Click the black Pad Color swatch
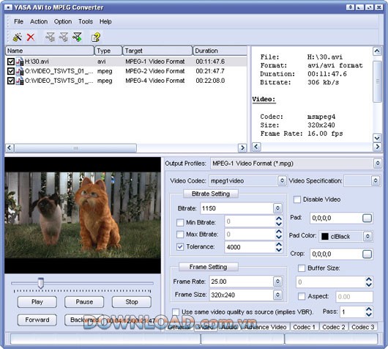The image size is (388, 349). [x=324, y=237]
